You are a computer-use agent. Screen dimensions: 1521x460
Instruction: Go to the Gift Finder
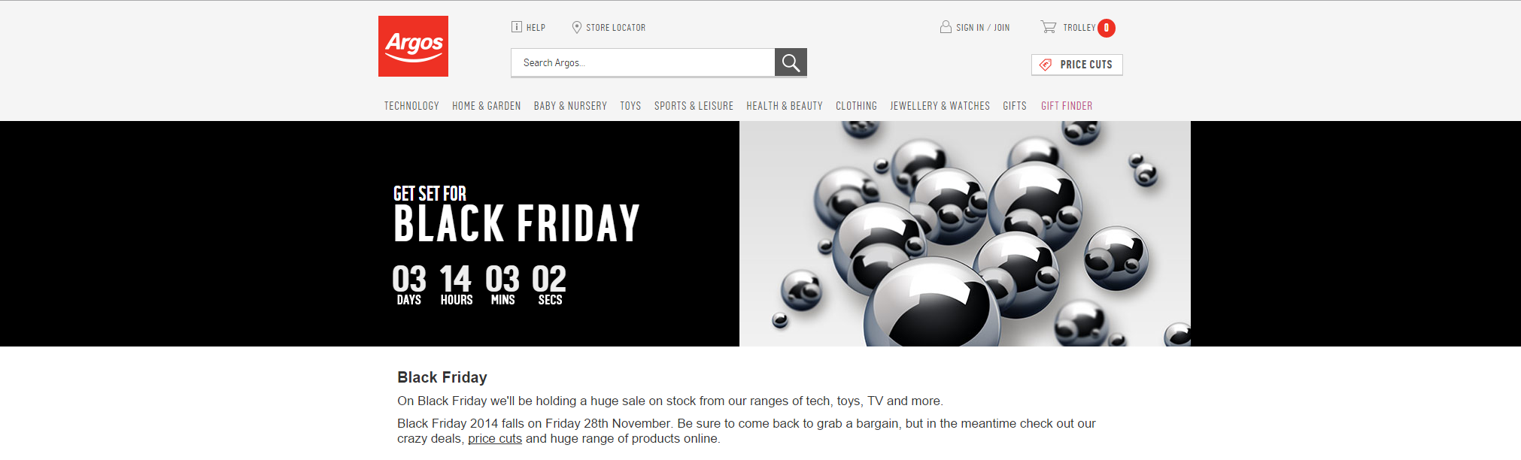coord(1067,106)
